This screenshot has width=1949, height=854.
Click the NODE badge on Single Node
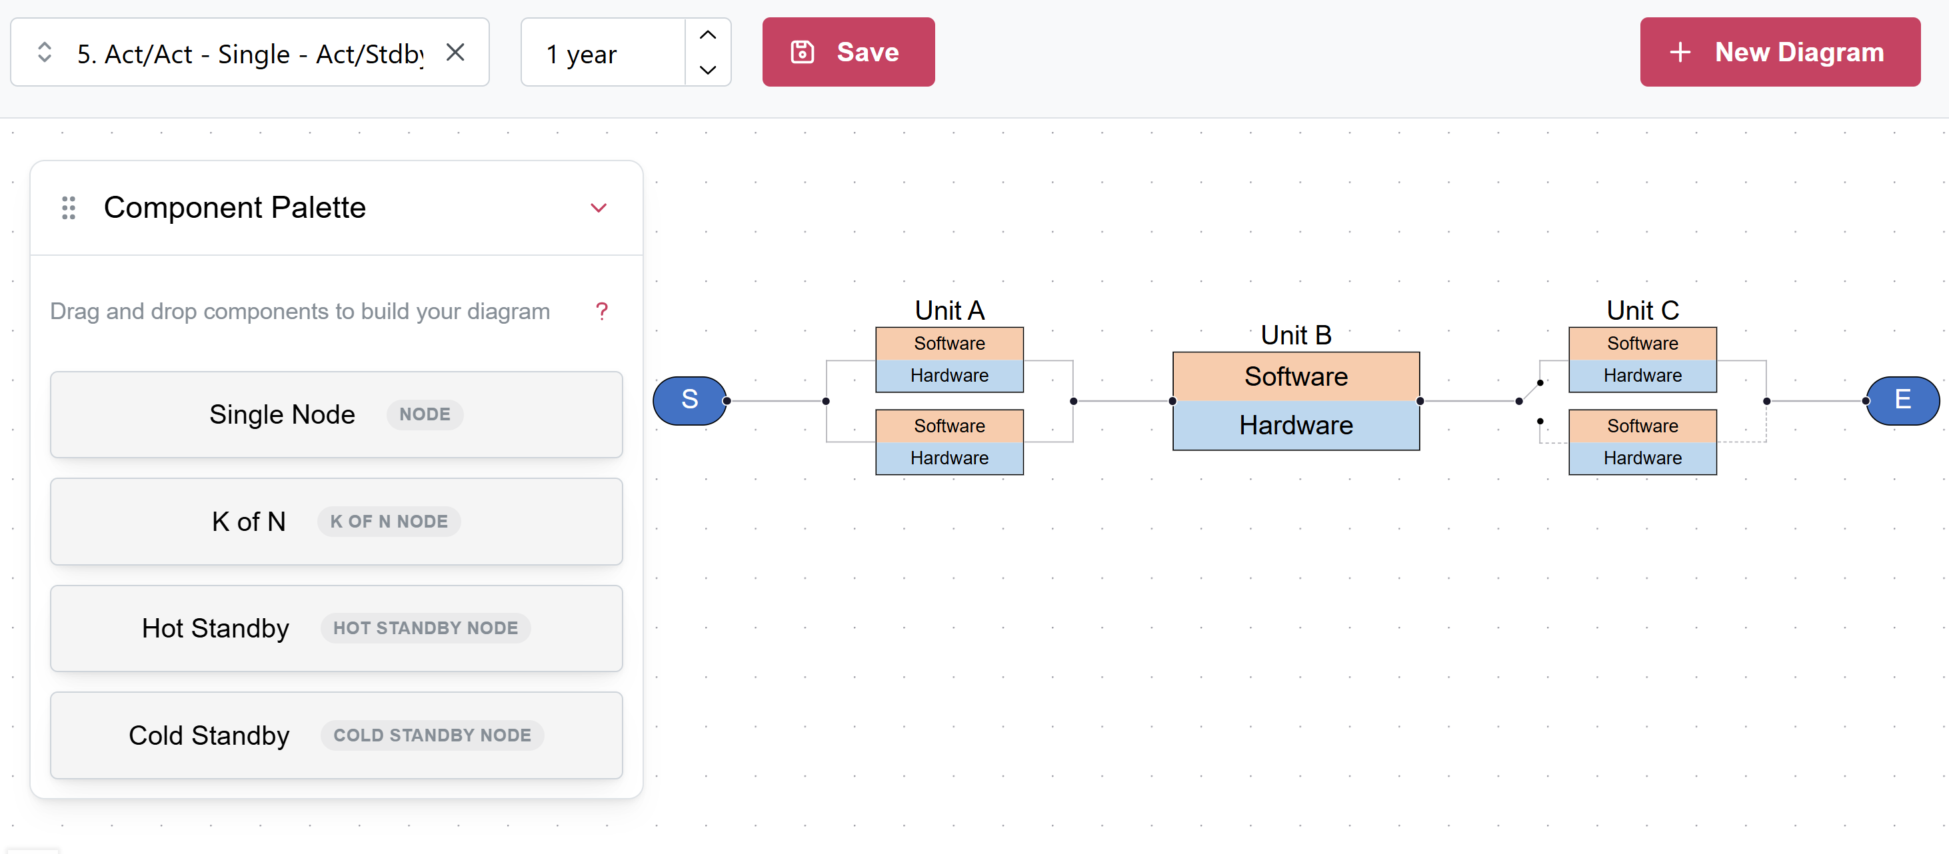click(x=425, y=414)
